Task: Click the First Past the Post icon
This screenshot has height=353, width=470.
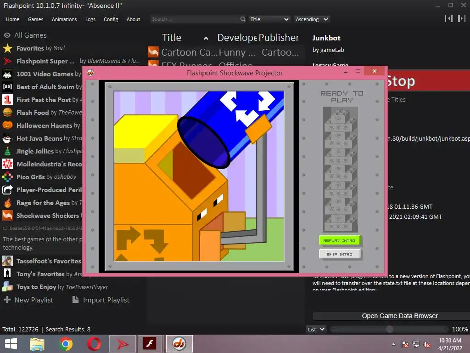Action: (x=7, y=100)
